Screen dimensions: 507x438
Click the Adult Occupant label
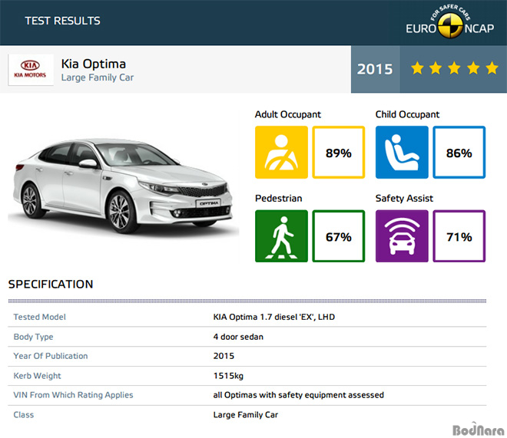point(288,114)
